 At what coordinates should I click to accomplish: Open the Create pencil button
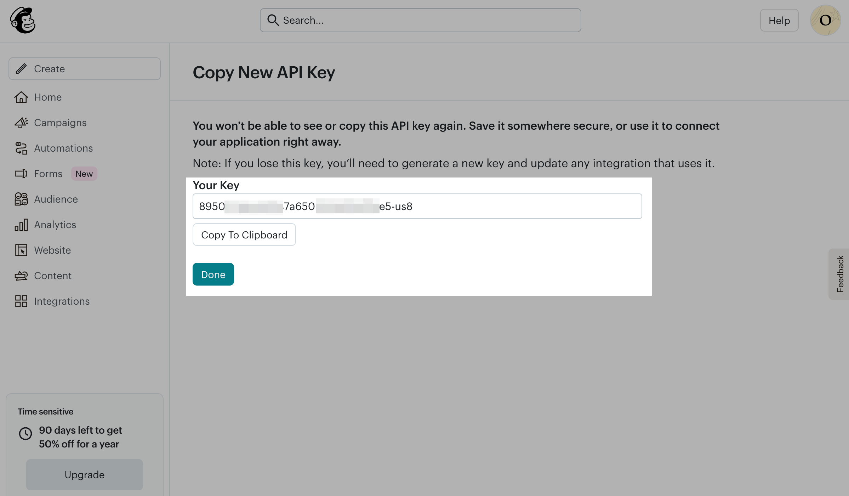[x=84, y=69]
